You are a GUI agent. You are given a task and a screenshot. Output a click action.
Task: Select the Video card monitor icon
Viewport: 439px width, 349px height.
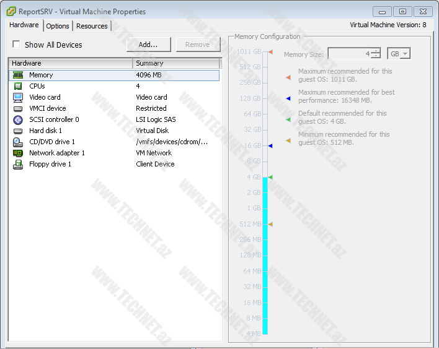(18, 97)
